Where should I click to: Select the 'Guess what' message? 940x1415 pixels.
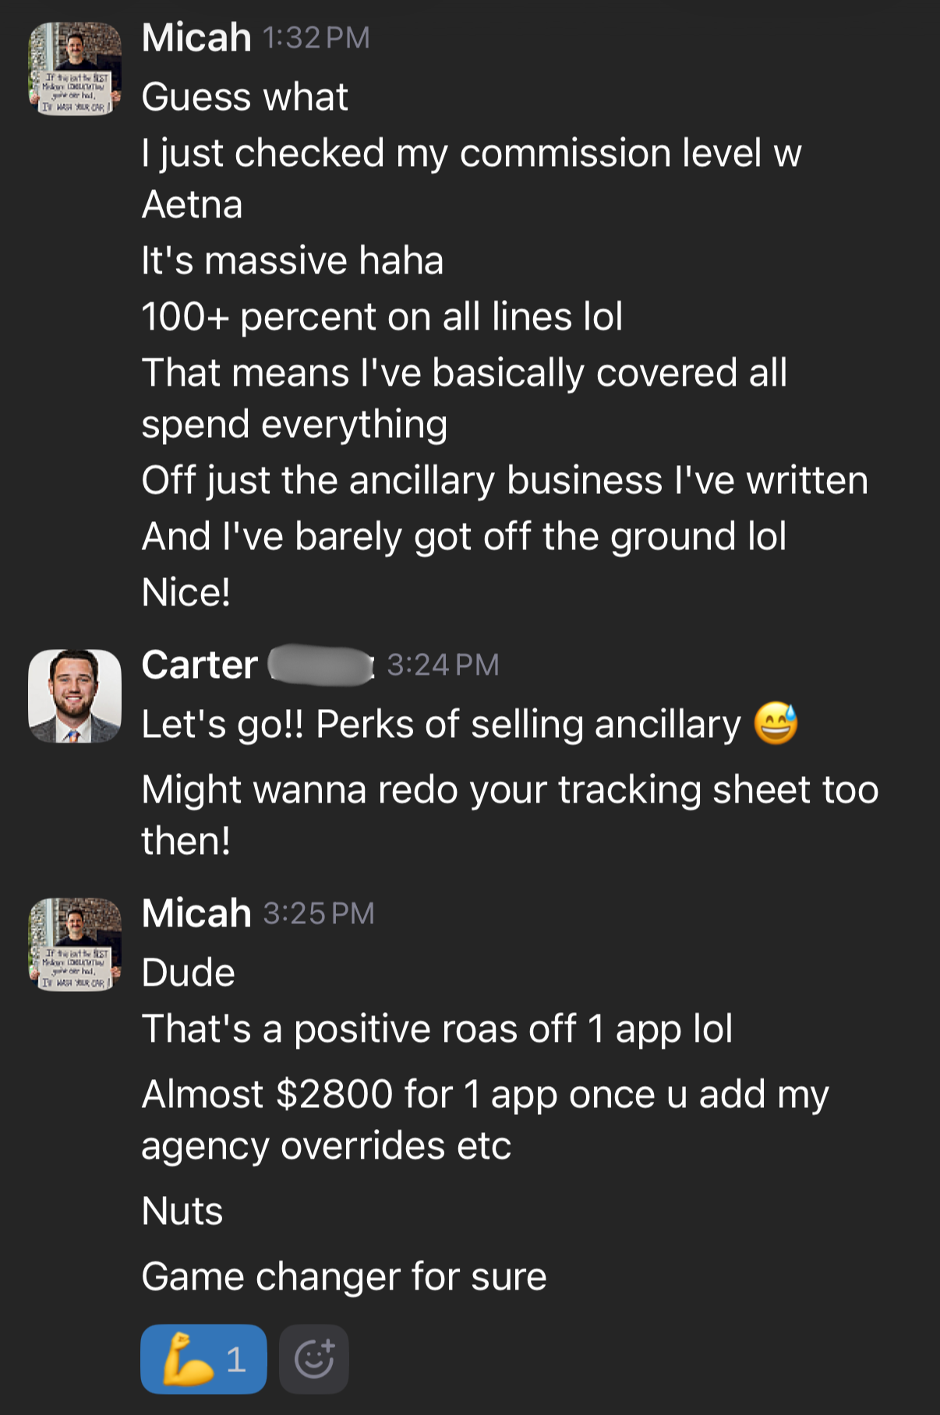(x=245, y=97)
